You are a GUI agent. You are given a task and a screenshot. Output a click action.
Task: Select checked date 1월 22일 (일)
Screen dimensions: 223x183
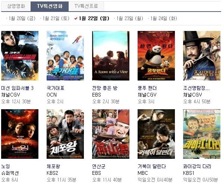point(94,18)
